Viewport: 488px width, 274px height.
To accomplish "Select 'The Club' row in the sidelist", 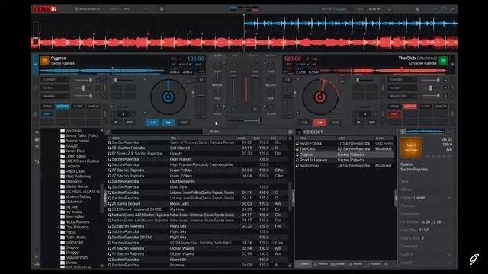I will coord(345,149).
